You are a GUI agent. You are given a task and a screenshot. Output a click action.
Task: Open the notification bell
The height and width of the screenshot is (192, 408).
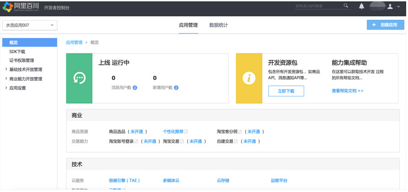[x=362, y=6]
